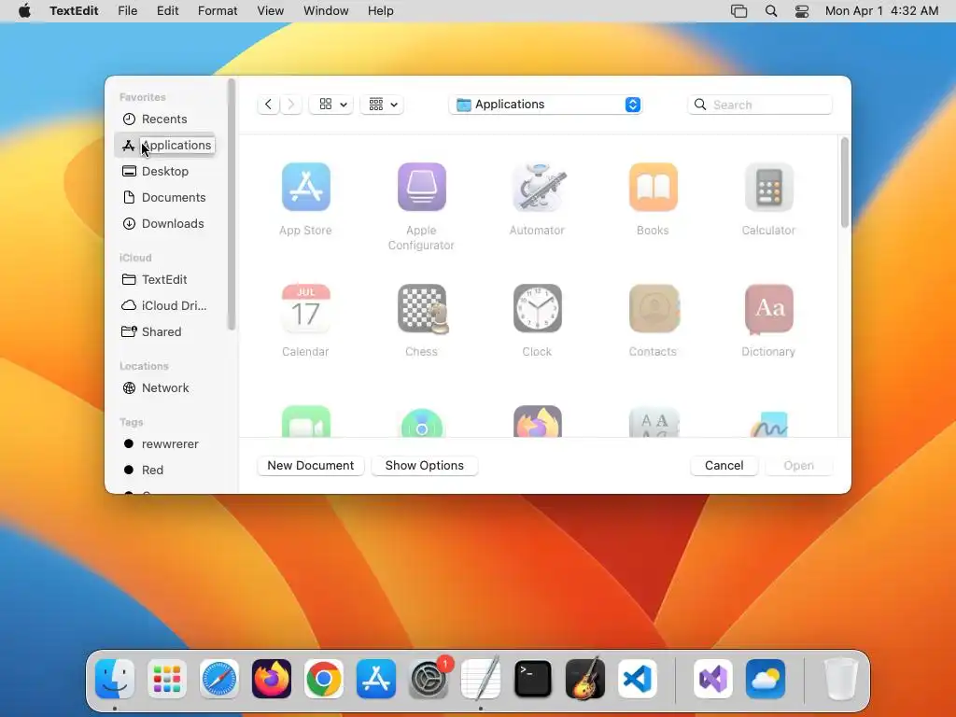The width and height of the screenshot is (956, 717).
Task: Open Trash from the Dock
Action: [840, 679]
